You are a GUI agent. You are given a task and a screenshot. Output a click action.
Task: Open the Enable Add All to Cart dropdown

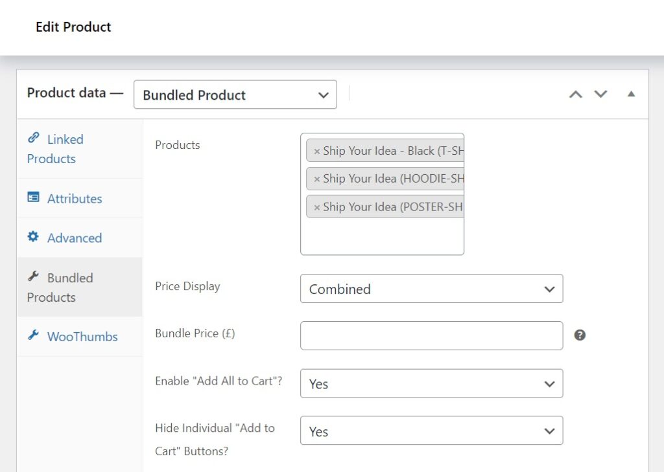coord(431,383)
